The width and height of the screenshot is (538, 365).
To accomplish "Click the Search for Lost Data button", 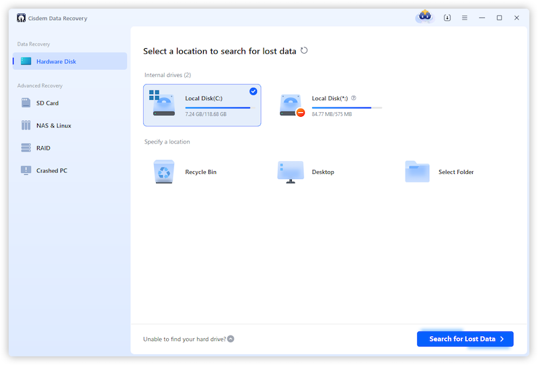I will point(465,339).
